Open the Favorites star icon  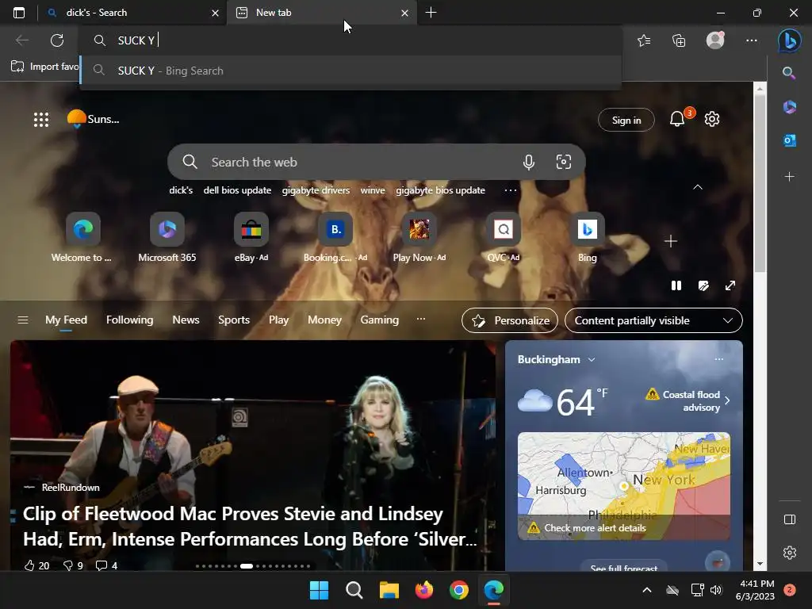coord(644,40)
